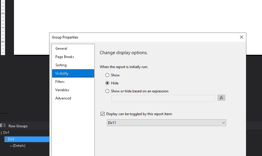Open the expression editor fx button
This screenshot has height=156, width=262.
[x=221, y=98]
